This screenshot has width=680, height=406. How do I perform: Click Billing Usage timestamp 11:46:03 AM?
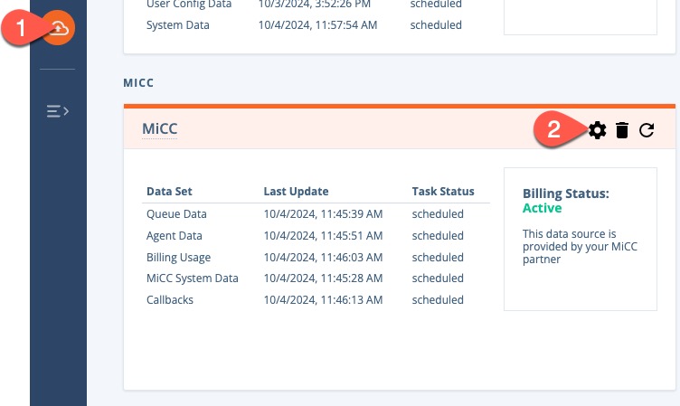click(323, 257)
